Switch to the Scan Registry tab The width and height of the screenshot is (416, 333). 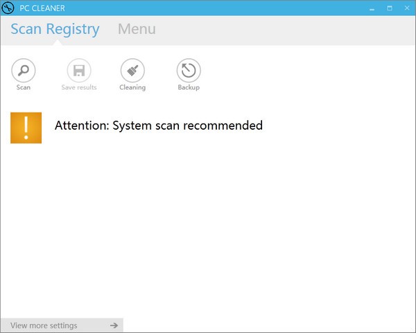pyautogui.click(x=55, y=29)
